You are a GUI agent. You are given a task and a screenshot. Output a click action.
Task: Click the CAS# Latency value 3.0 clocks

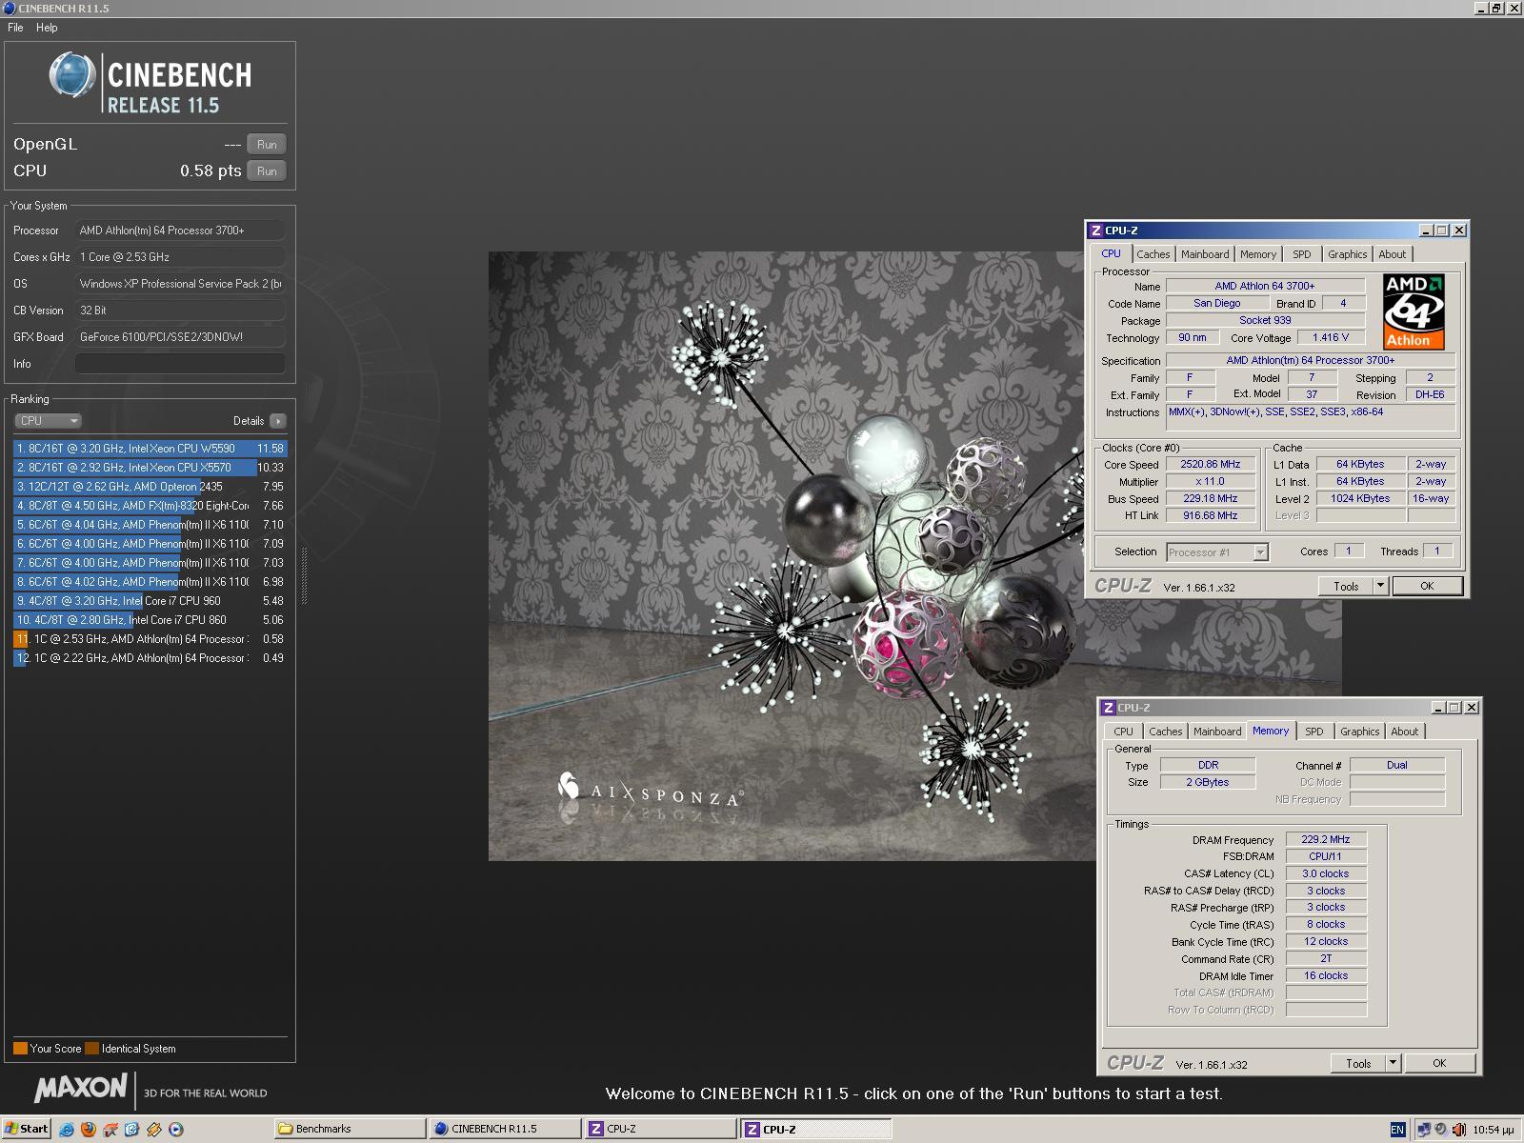coord(1326,874)
